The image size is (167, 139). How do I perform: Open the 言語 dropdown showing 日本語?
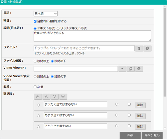point(45,14)
